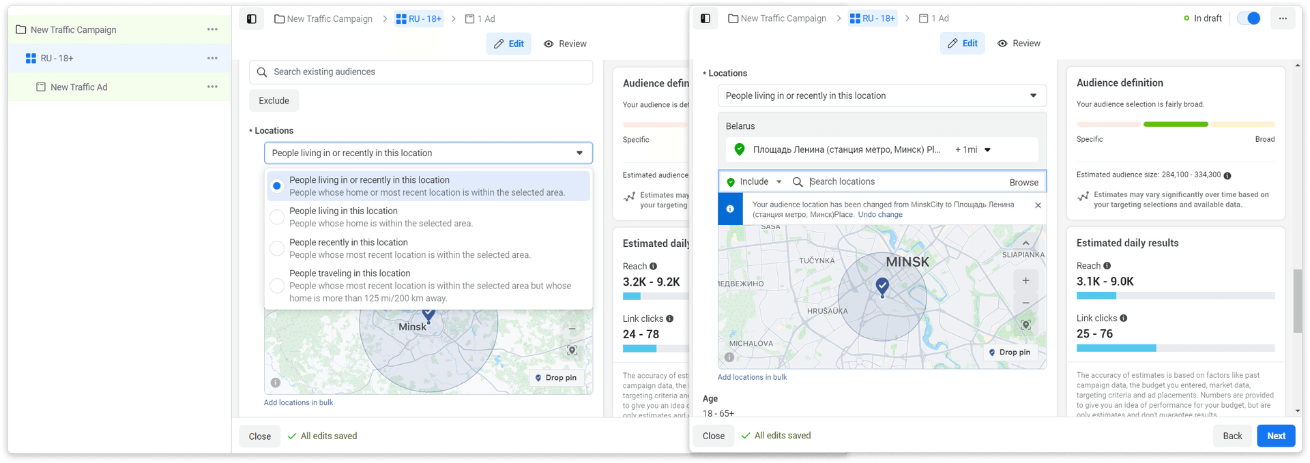
Task: Click the Reach info icon in right panel
Action: 1107,266
